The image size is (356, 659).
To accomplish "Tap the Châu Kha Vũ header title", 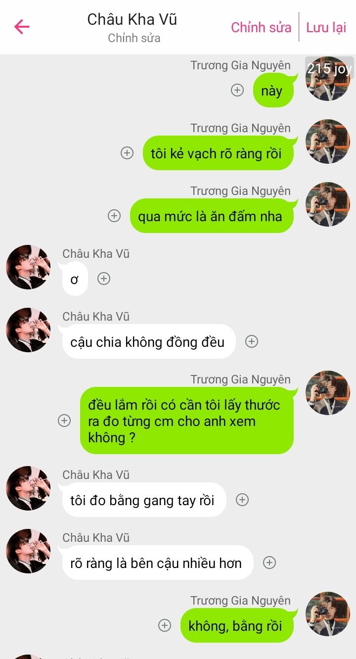I will 132,19.
